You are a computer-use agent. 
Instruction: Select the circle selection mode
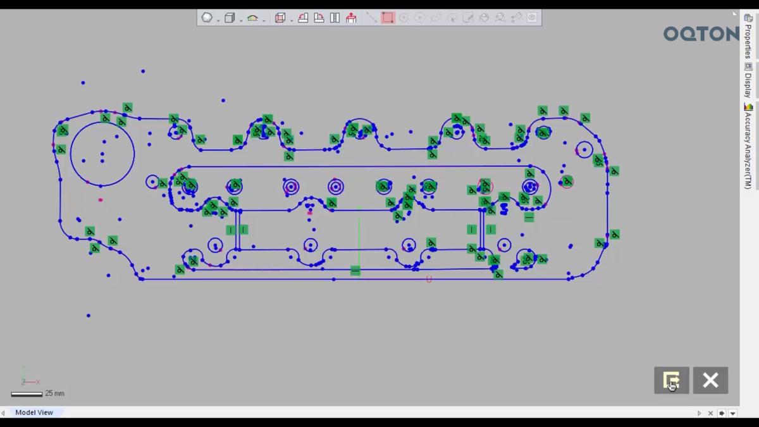point(404,18)
